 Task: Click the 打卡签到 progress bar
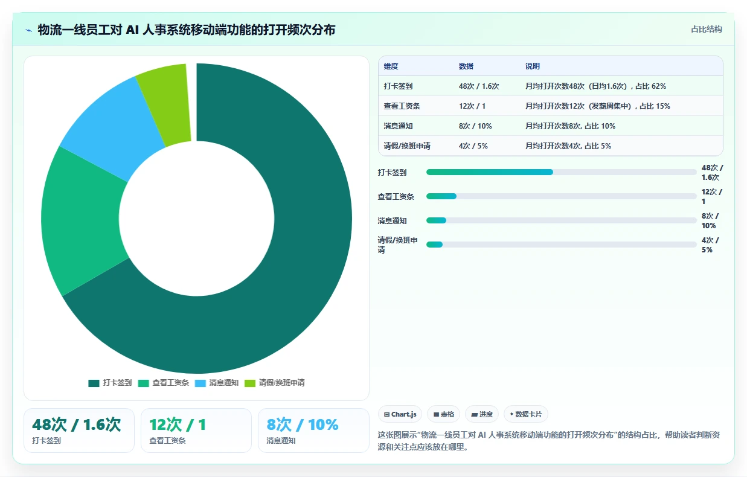[x=562, y=172]
